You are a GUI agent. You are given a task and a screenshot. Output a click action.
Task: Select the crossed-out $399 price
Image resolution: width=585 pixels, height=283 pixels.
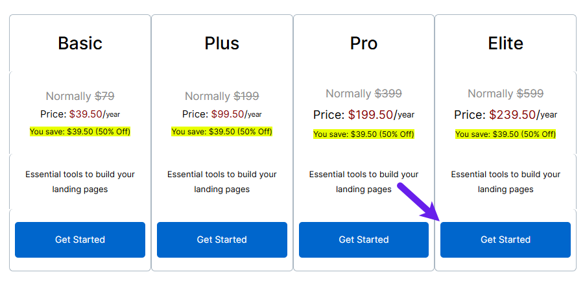click(x=388, y=93)
